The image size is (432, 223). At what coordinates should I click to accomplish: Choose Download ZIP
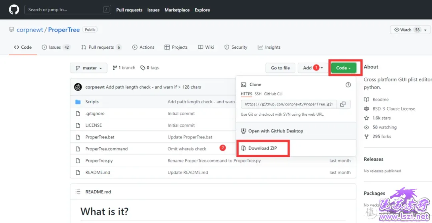263,148
